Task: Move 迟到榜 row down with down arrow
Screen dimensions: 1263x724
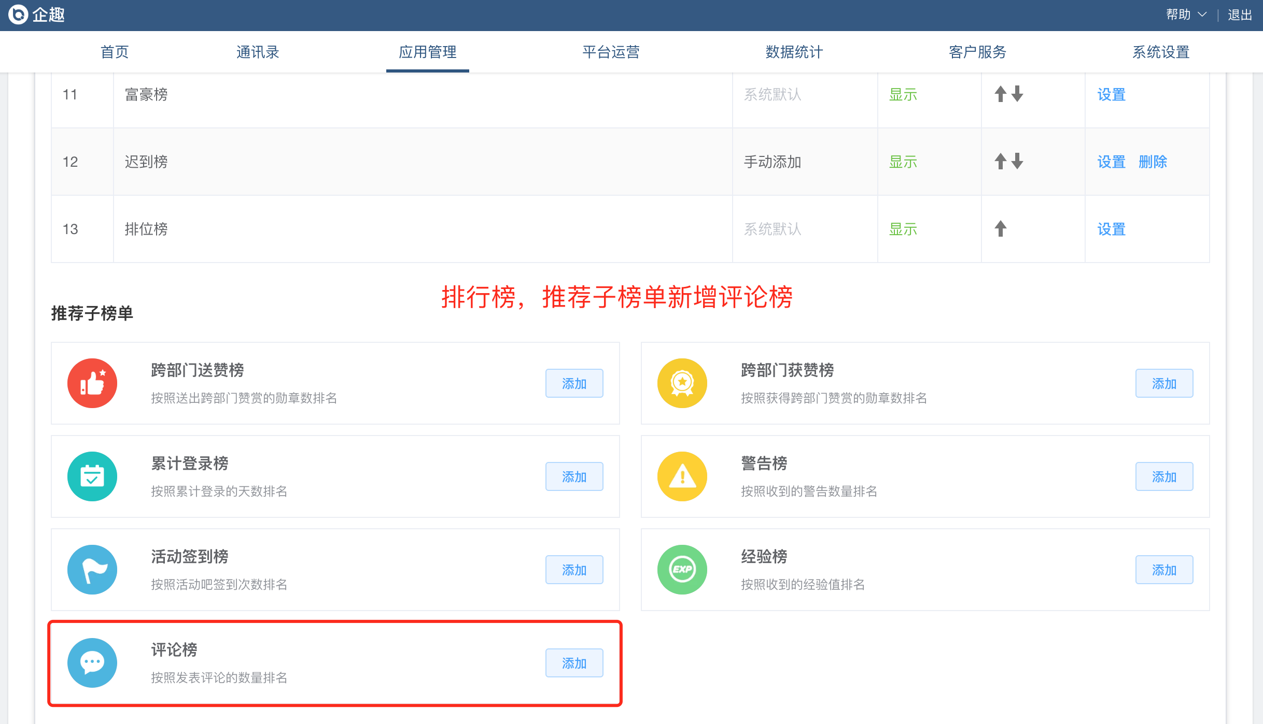Action: click(x=1017, y=162)
